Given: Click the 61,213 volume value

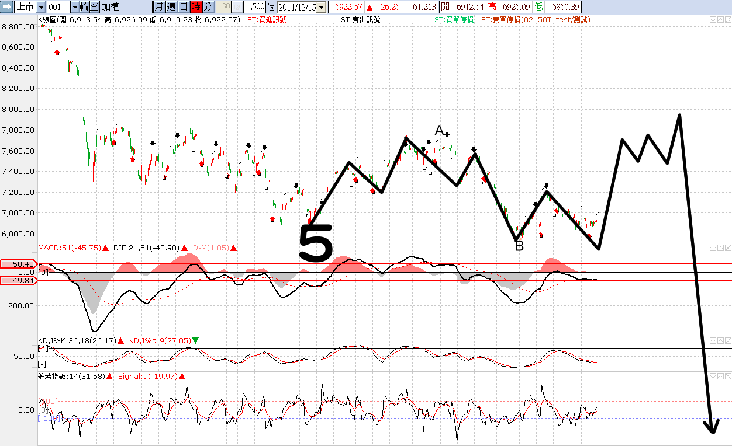Looking at the screenshot, I should tap(424, 7).
